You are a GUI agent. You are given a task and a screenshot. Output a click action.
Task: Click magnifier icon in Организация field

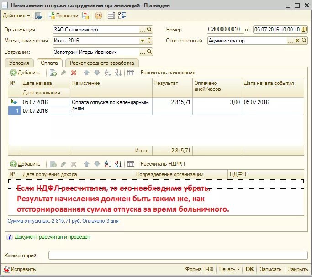(149, 30)
